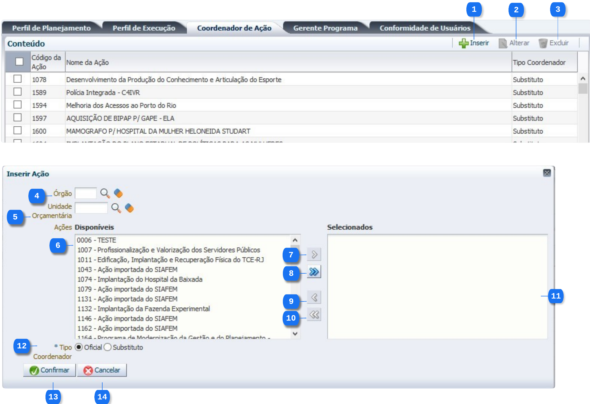The height and width of the screenshot is (404, 590).
Task: Move selected action right with single arrow
Action: coord(314,255)
